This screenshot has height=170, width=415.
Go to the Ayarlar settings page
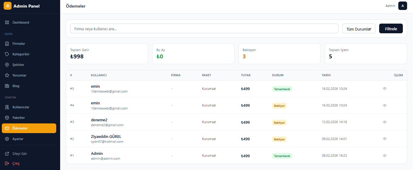click(18, 139)
